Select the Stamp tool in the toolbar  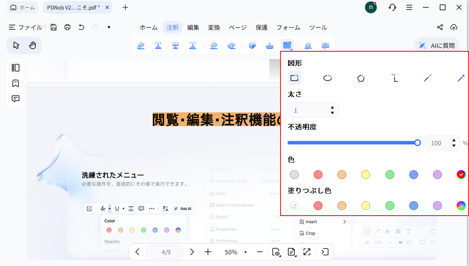[270, 45]
